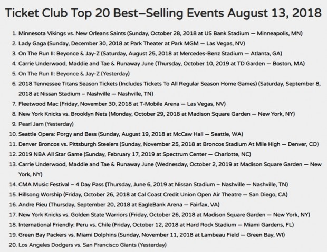Click Carrie Underwood TD Garden Boston entry

(161, 64)
